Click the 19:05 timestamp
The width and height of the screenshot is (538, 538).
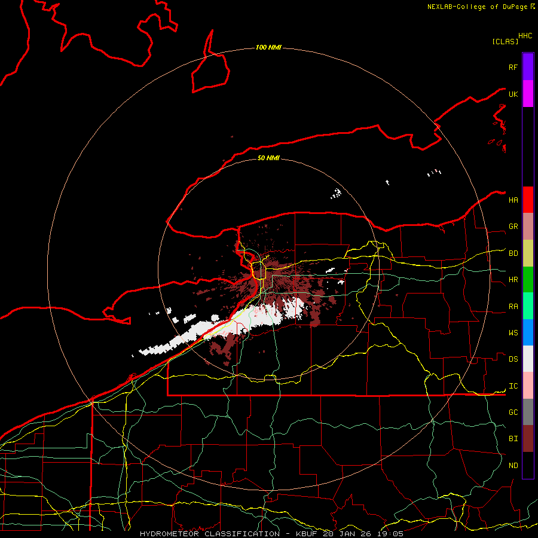click(x=390, y=534)
